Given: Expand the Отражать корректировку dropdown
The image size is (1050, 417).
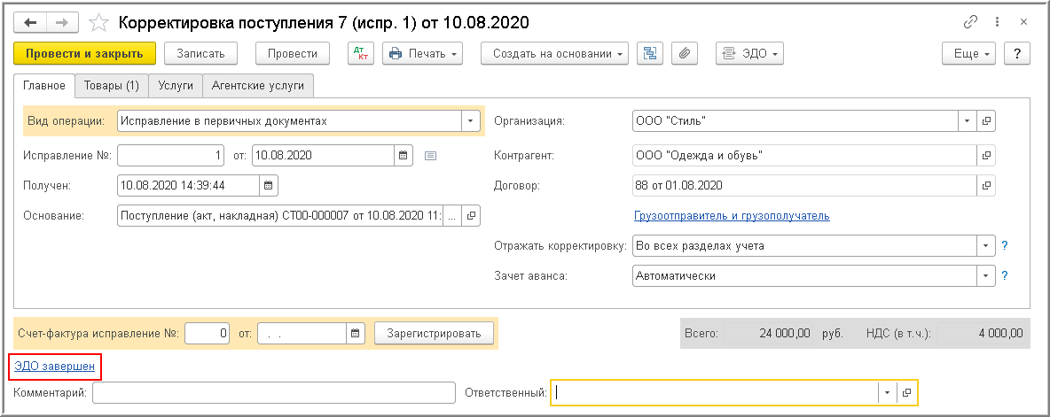Looking at the screenshot, I should pos(985,245).
